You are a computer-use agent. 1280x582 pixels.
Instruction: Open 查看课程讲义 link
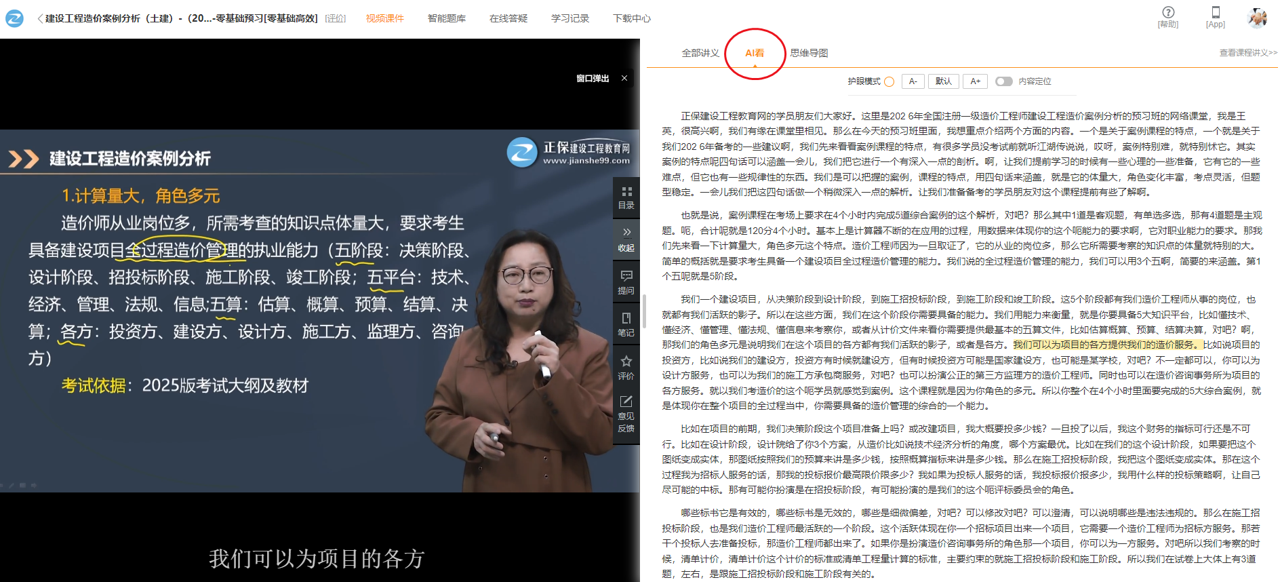[x=1247, y=53]
